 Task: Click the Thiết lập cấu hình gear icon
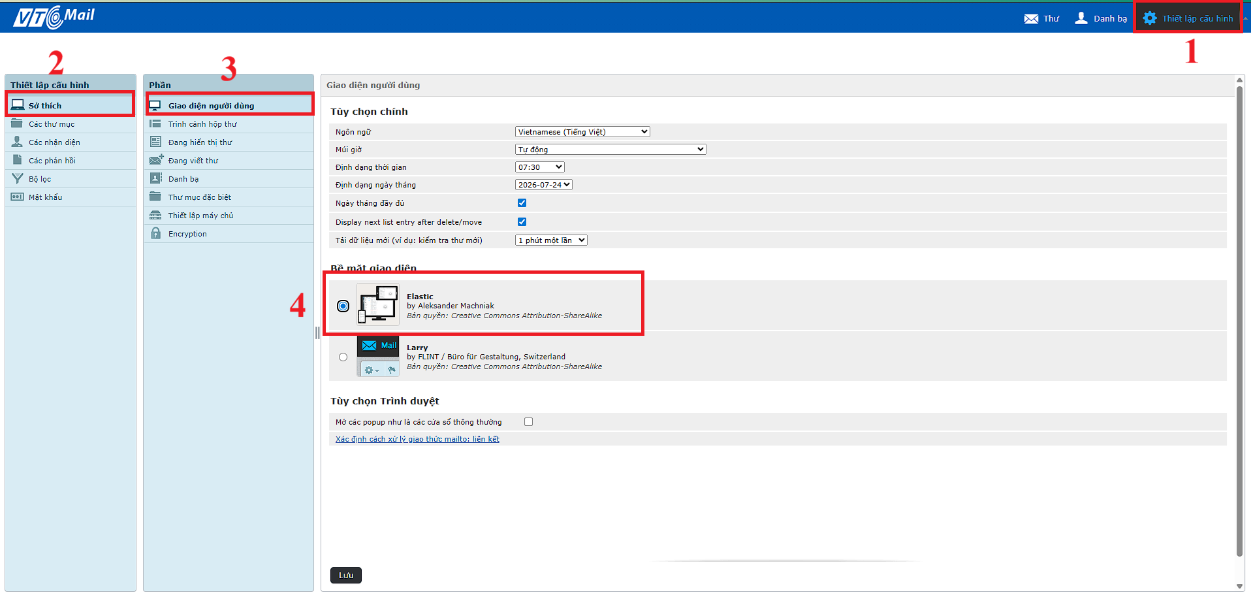[x=1150, y=18]
